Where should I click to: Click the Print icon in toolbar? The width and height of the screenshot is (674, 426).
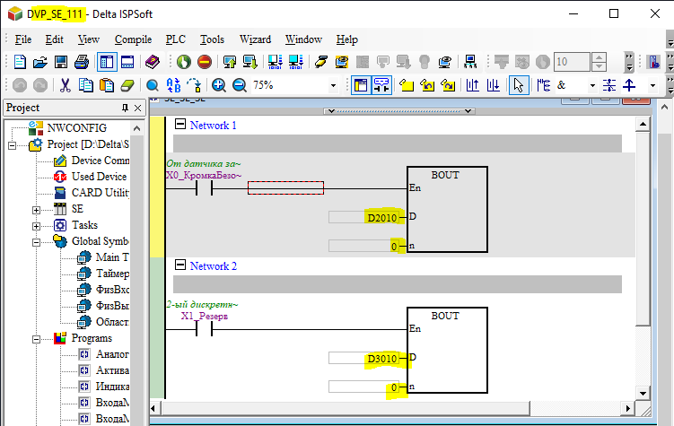click(82, 62)
